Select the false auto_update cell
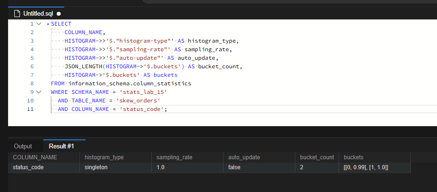Screen dimensions: 437x192 [x=259, y=167]
